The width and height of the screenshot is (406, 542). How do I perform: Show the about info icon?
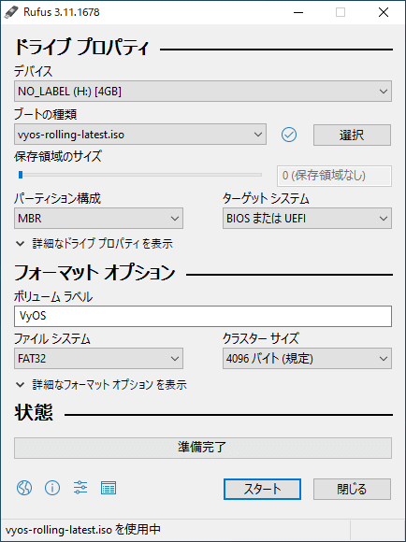click(52, 488)
